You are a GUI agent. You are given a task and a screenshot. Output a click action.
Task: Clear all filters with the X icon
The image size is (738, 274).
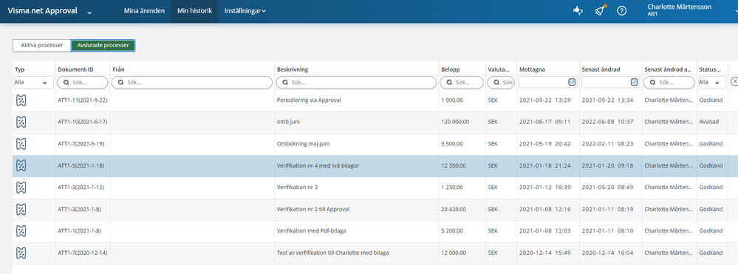[x=734, y=82]
